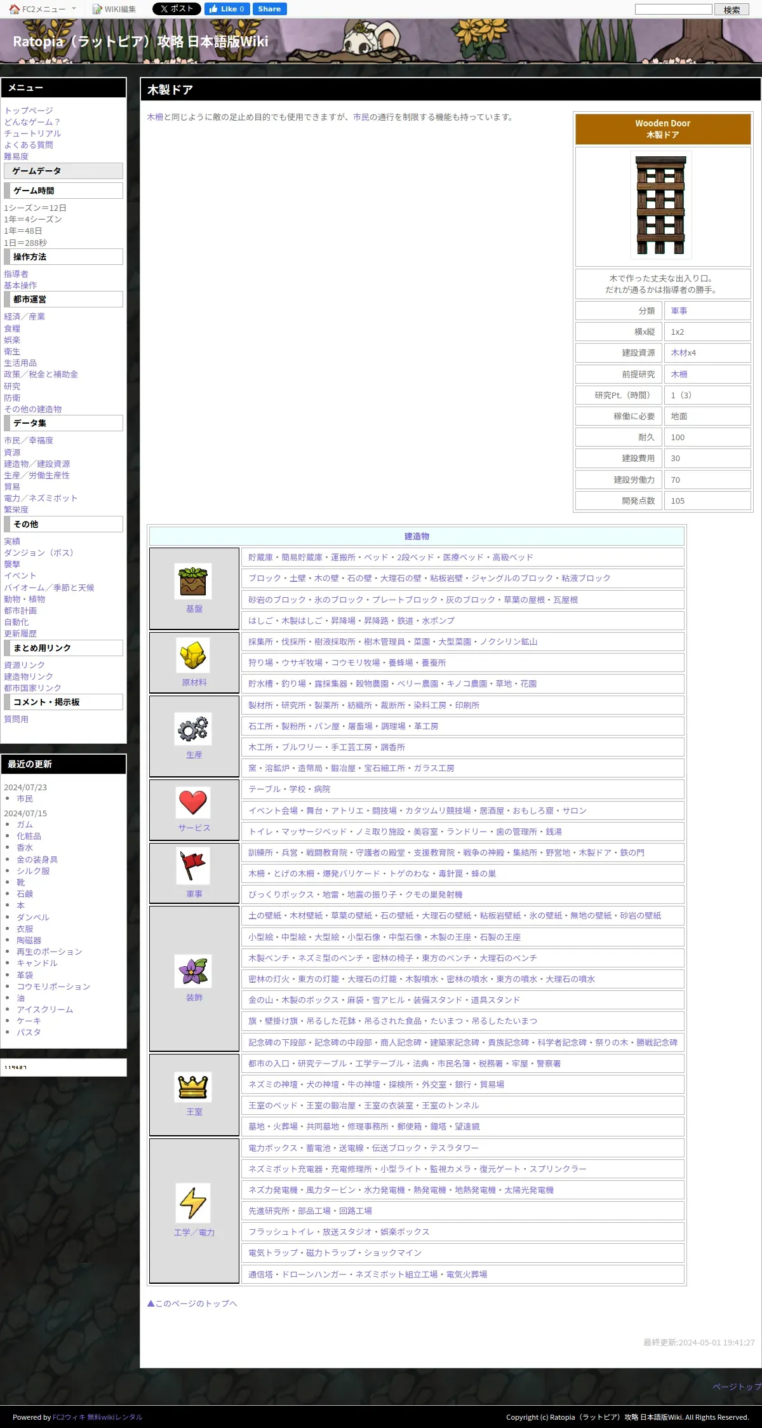This screenshot has height=1428, width=762.
Task: Open the 基盤 category block icon
Action: pos(193,581)
